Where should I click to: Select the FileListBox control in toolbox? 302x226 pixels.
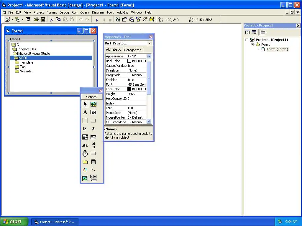(93, 162)
